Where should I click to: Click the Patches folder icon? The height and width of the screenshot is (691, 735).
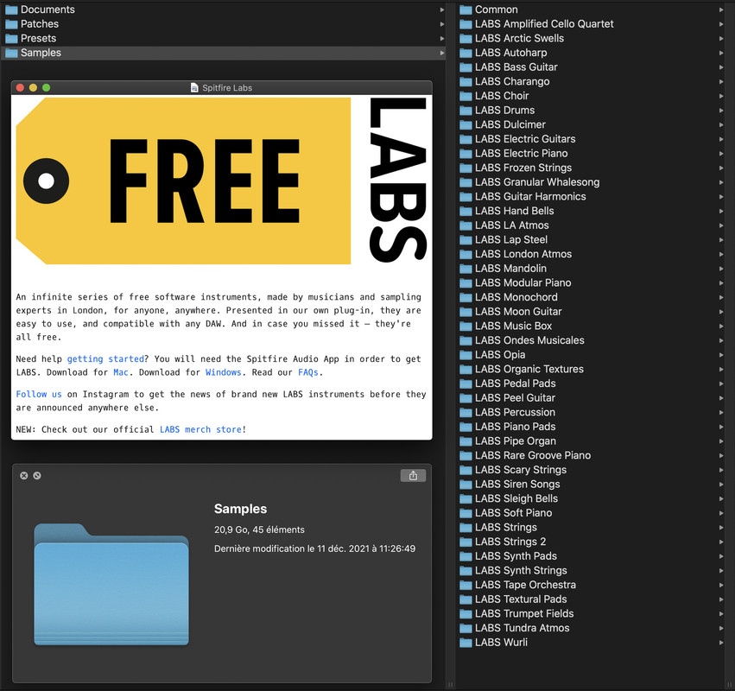coord(11,24)
